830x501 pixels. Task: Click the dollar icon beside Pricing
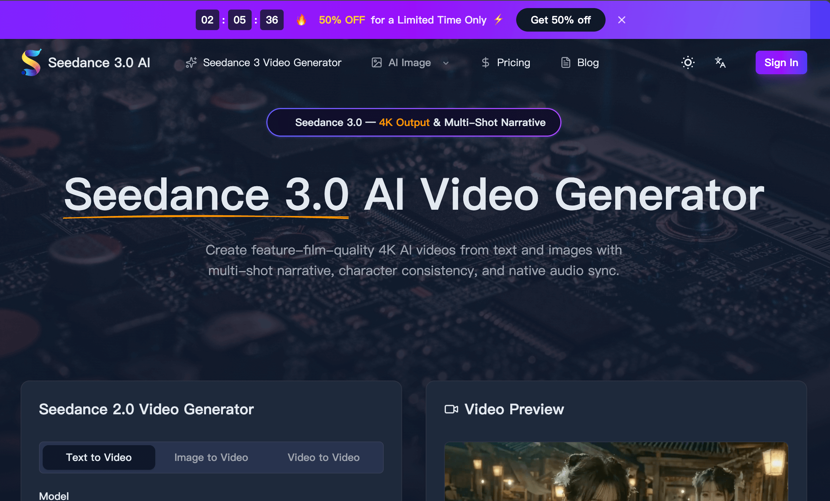click(x=485, y=62)
